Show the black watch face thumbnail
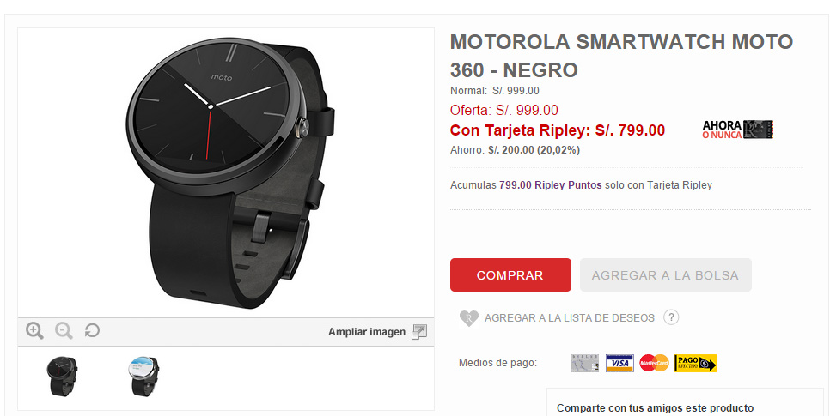The width and height of the screenshot is (830, 416). pos(61,376)
